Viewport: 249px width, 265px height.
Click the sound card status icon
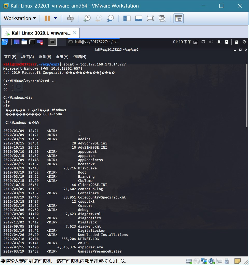tap(211, 261)
